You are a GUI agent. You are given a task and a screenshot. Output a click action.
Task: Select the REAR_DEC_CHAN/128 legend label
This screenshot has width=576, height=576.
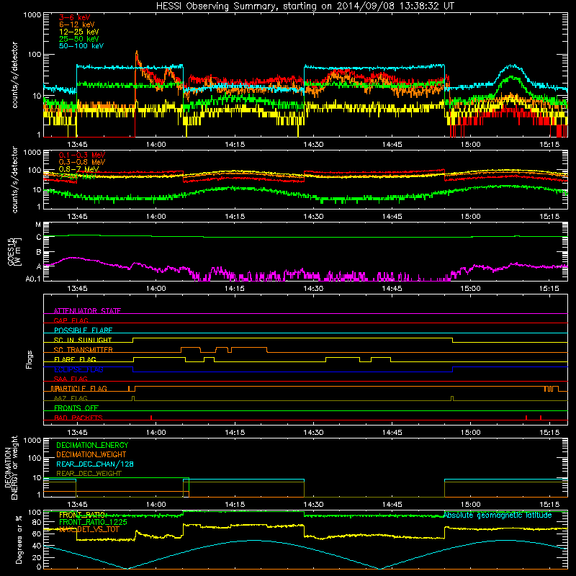95,464
